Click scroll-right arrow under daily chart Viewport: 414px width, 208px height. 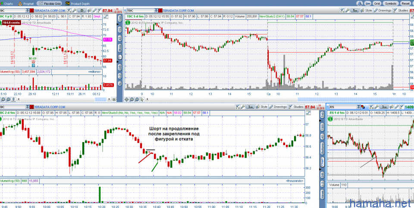coord(109,99)
